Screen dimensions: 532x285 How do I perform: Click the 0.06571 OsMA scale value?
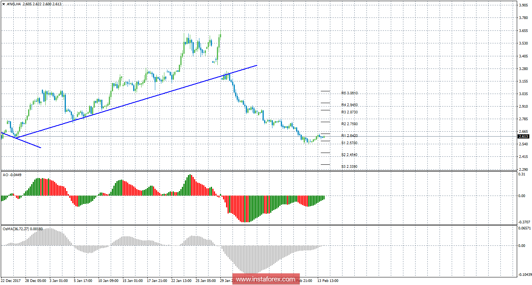tap(524, 228)
